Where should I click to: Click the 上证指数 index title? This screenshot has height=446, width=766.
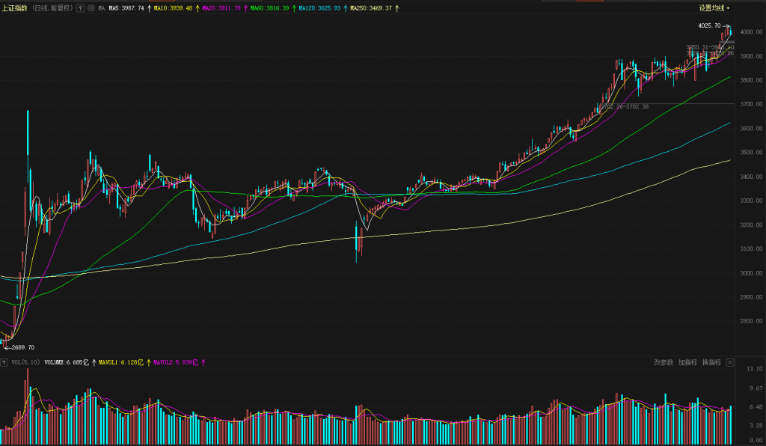tap(15, 8)
